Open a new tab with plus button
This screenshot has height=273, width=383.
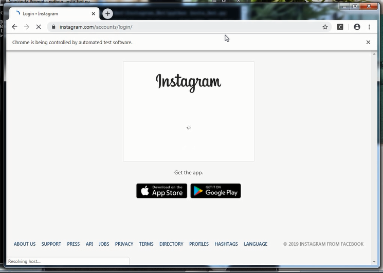pos(107,14)
